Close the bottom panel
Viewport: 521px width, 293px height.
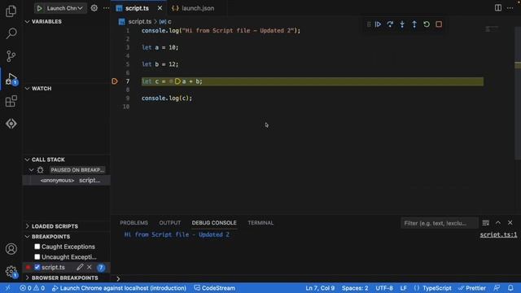click(510, 223)
